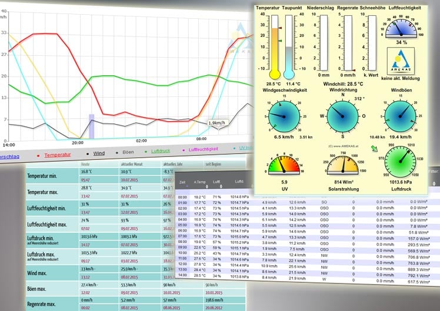Click the UV index semicircle gauge
This screenshot has width=440, height=311.
pos(284,165)
